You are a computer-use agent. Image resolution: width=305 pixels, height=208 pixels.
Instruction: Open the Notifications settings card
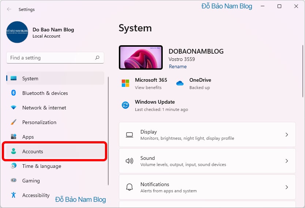[x=207, y=187]
